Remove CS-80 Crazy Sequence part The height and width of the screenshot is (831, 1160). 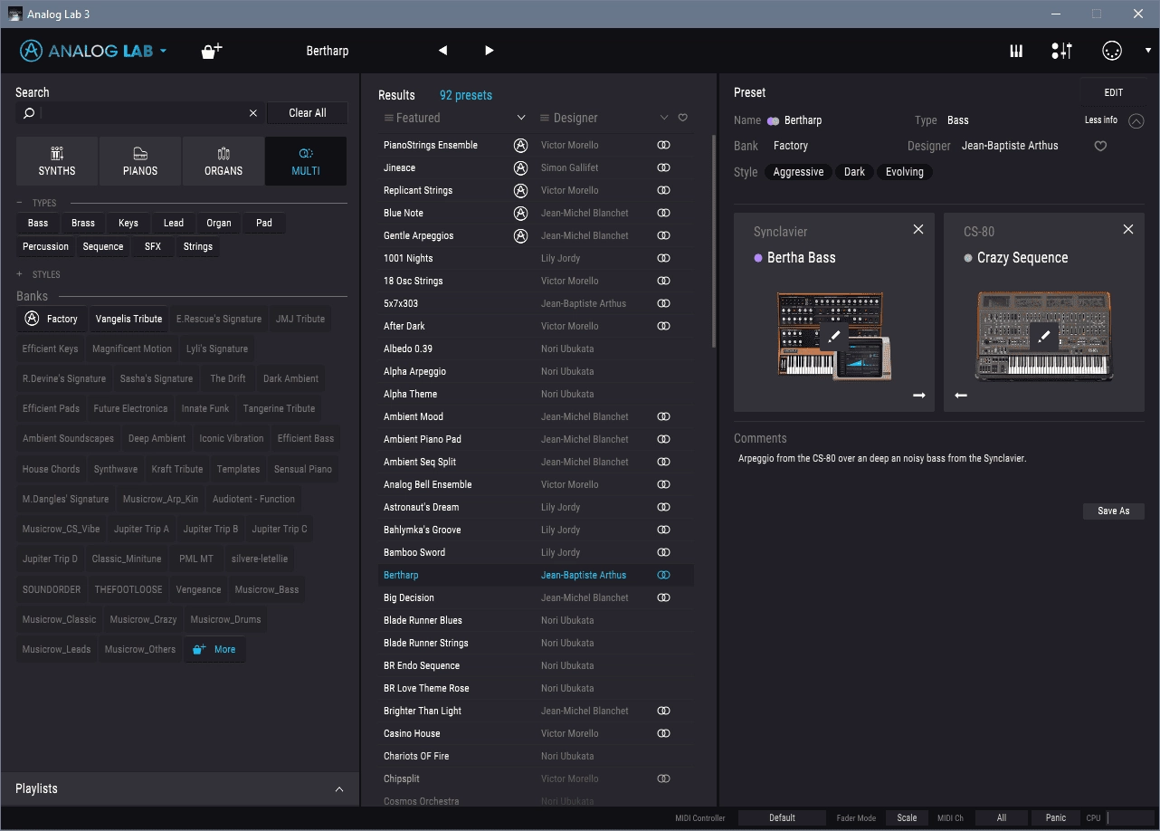point(1128,230)
